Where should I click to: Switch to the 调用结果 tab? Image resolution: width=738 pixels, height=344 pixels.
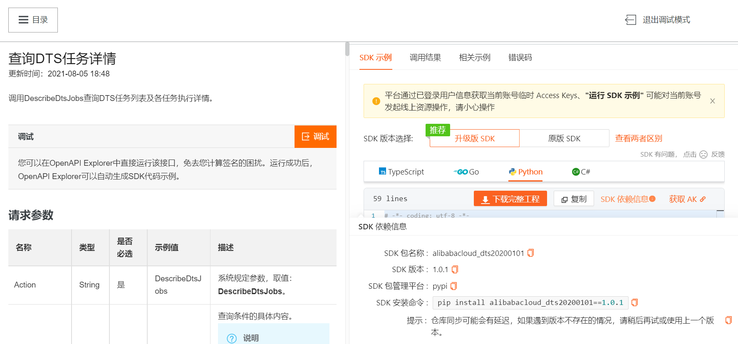(x=425, y=58)
